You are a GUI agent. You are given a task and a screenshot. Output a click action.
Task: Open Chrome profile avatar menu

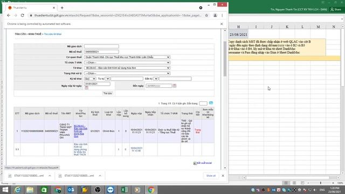(215, 16)
